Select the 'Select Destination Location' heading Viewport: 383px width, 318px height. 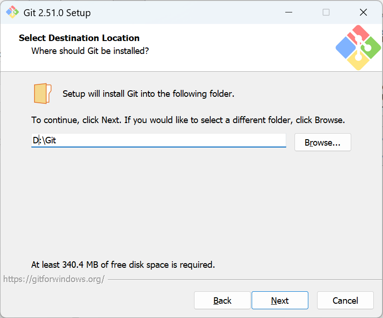click(x=79, y=38)
